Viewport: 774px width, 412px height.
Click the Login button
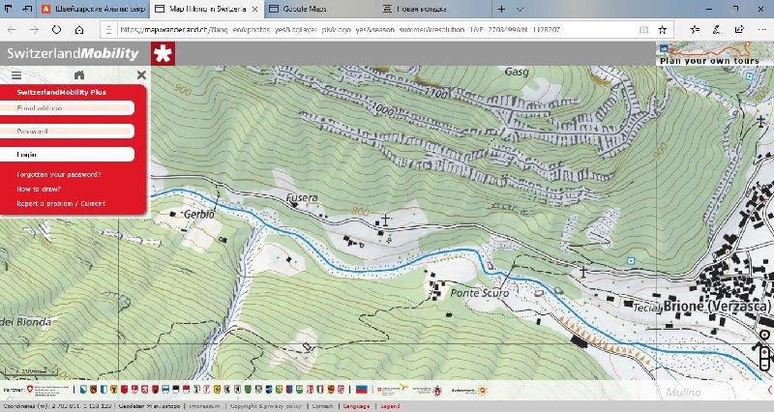(67, 155)
